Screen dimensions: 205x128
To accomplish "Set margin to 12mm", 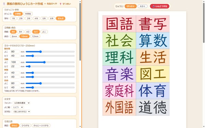I will pos(35,36).
